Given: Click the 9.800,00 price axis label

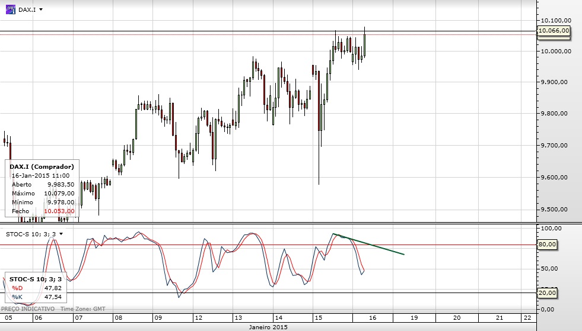Looking at the screenshot, I should [x=554, y=114].
